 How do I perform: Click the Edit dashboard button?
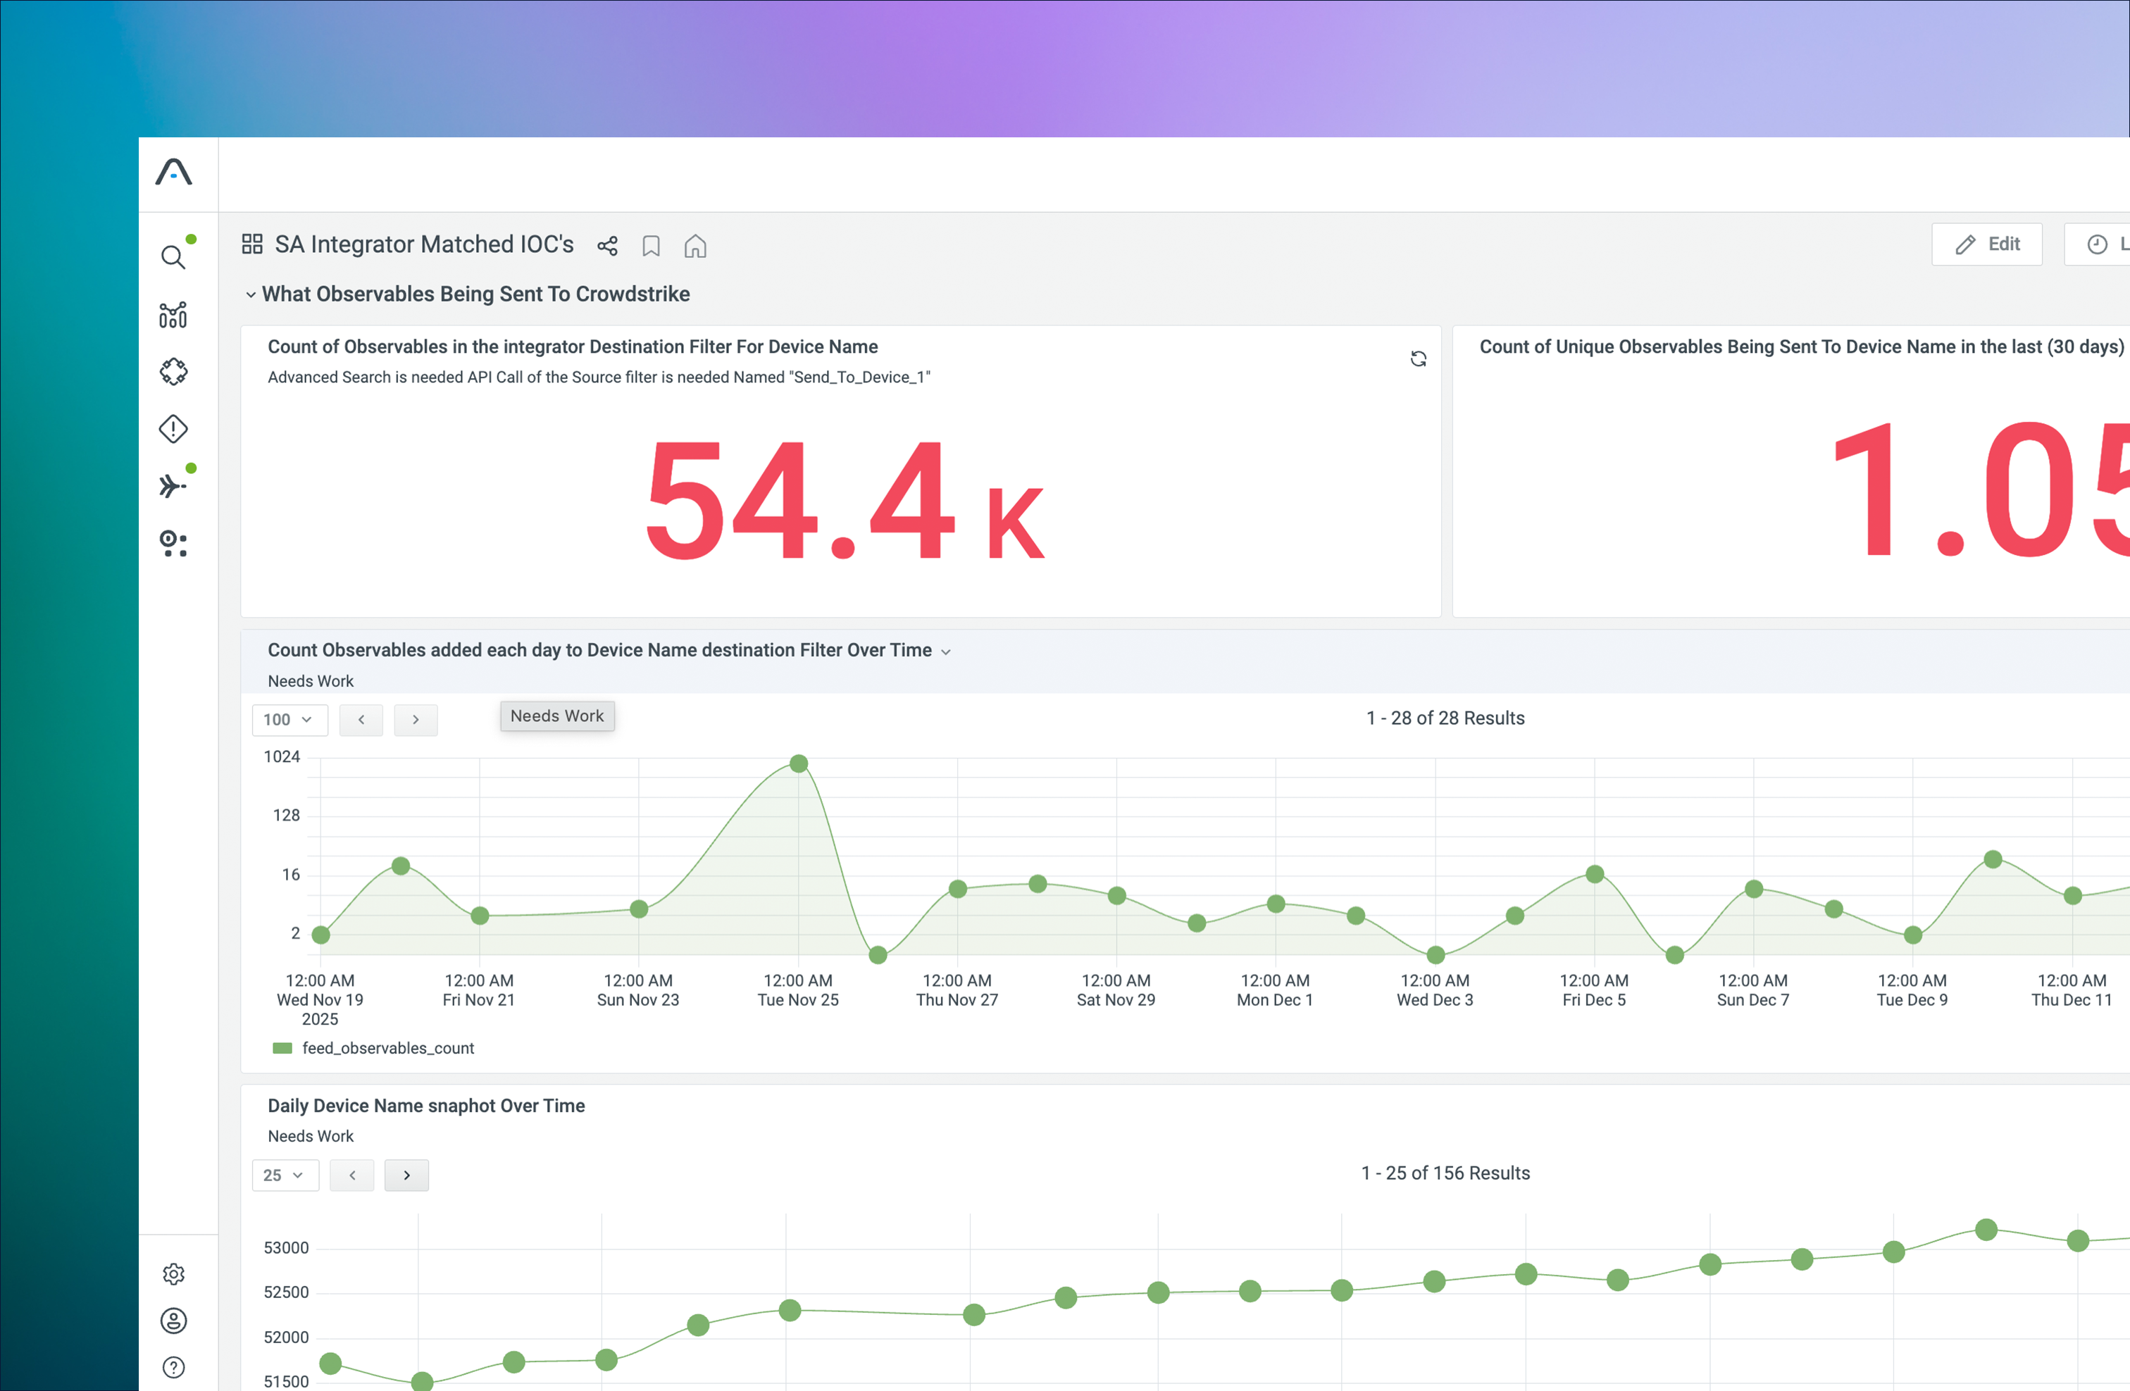pos(1987,244)
